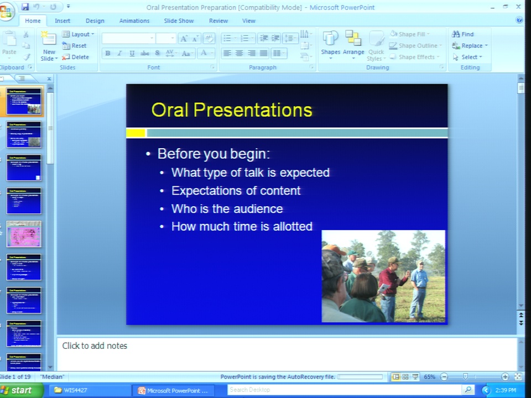Switch to the Insert tab
This screenshot has width=531, height=398.
63,20
